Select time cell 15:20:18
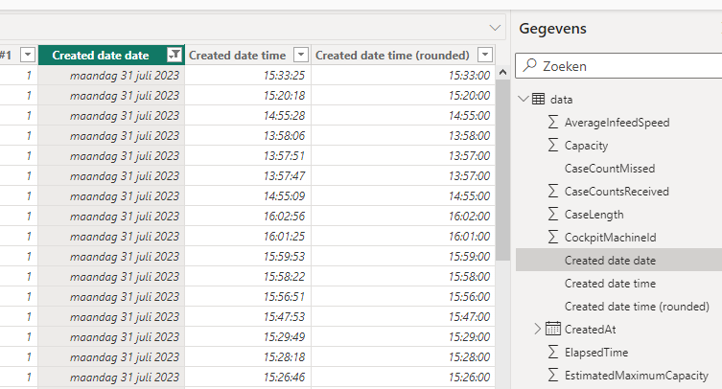 (x=248, y=95)
